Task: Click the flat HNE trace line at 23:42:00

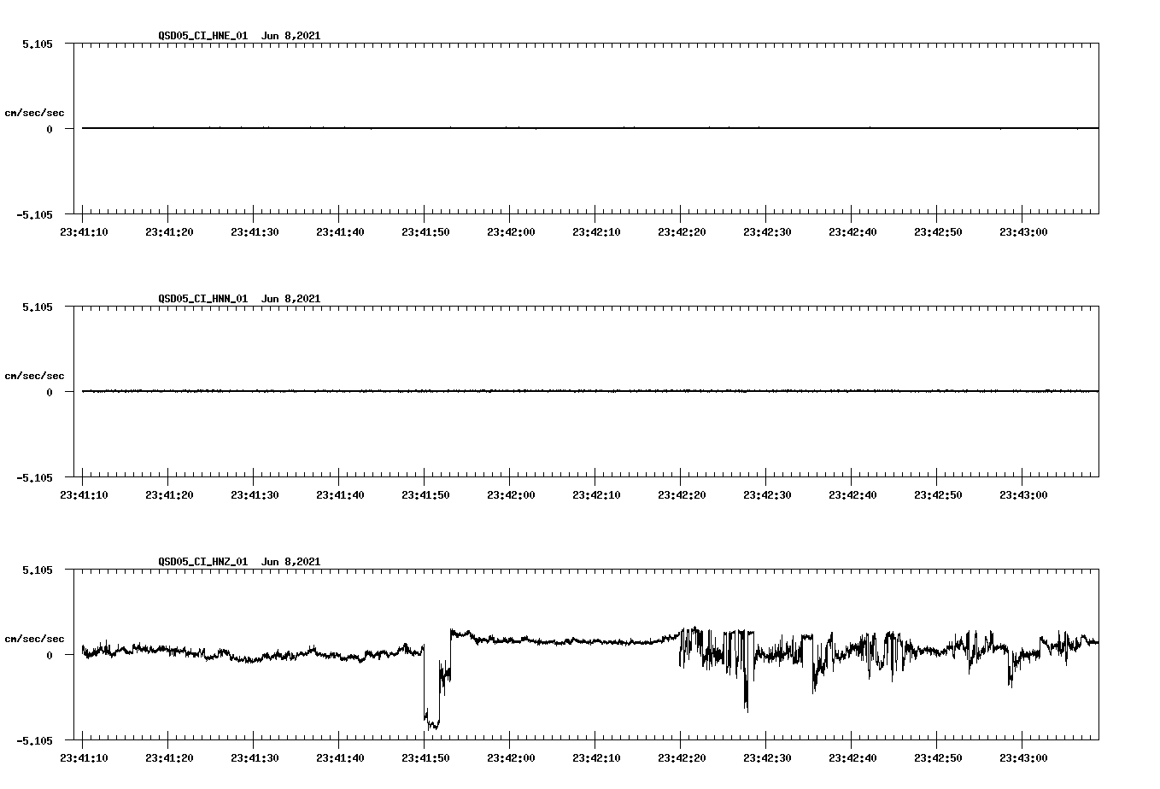Action: tap(510, 128)
